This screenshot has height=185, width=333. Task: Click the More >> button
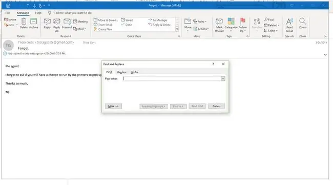[x=113, y=106]
